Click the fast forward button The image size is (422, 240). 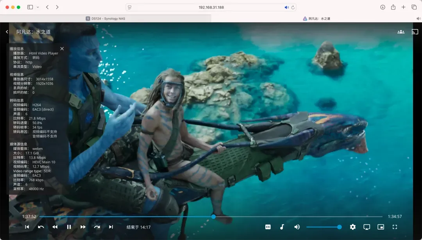(x=83, y=227)
